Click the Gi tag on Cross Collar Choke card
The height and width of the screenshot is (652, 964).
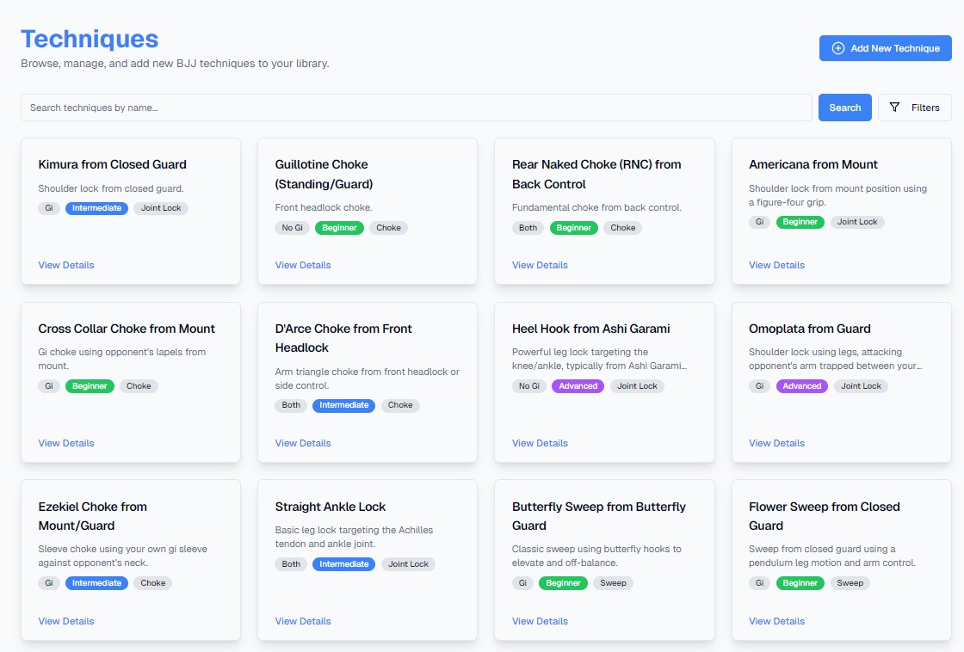pyautogui.click(x=49, y=386)
